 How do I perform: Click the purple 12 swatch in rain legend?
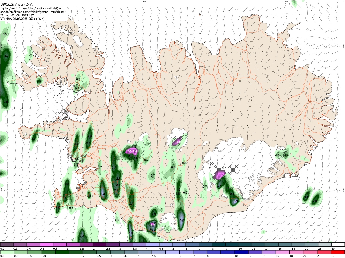[x=255, y=252]
